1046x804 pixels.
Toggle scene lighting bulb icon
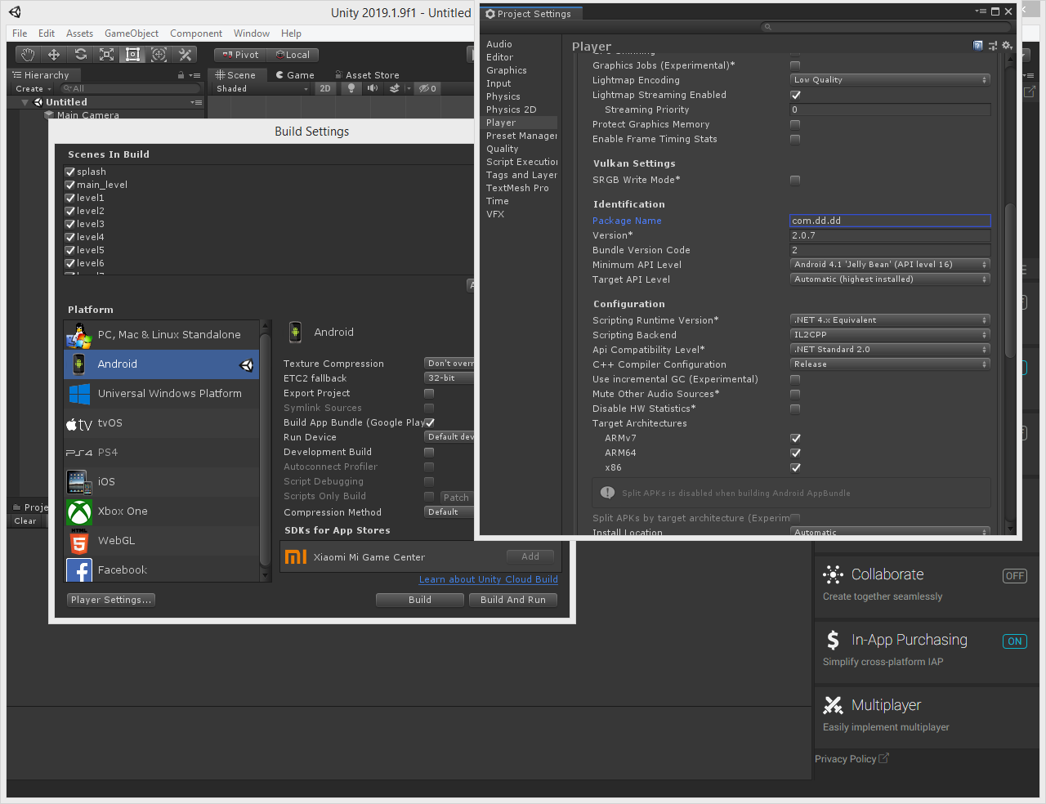[x=351, y=88]
